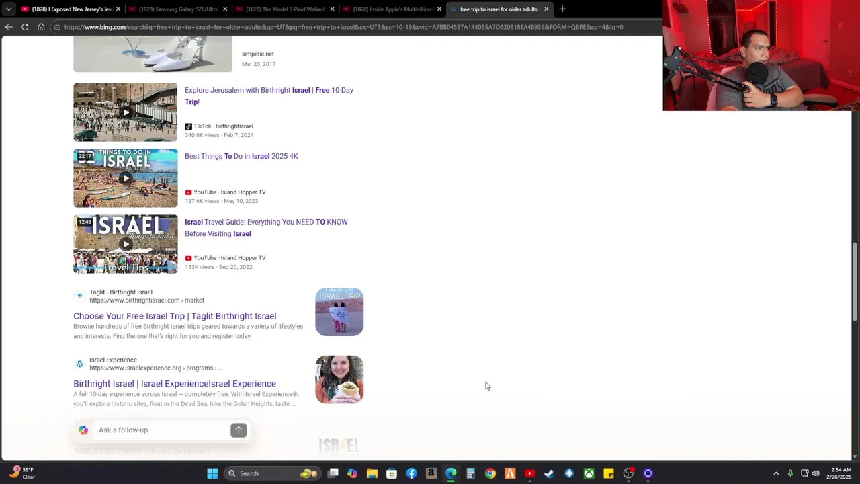
Task: Open the weather widget showing 59°F Clear
Action: pyautogui.click(x=21, y=473)
